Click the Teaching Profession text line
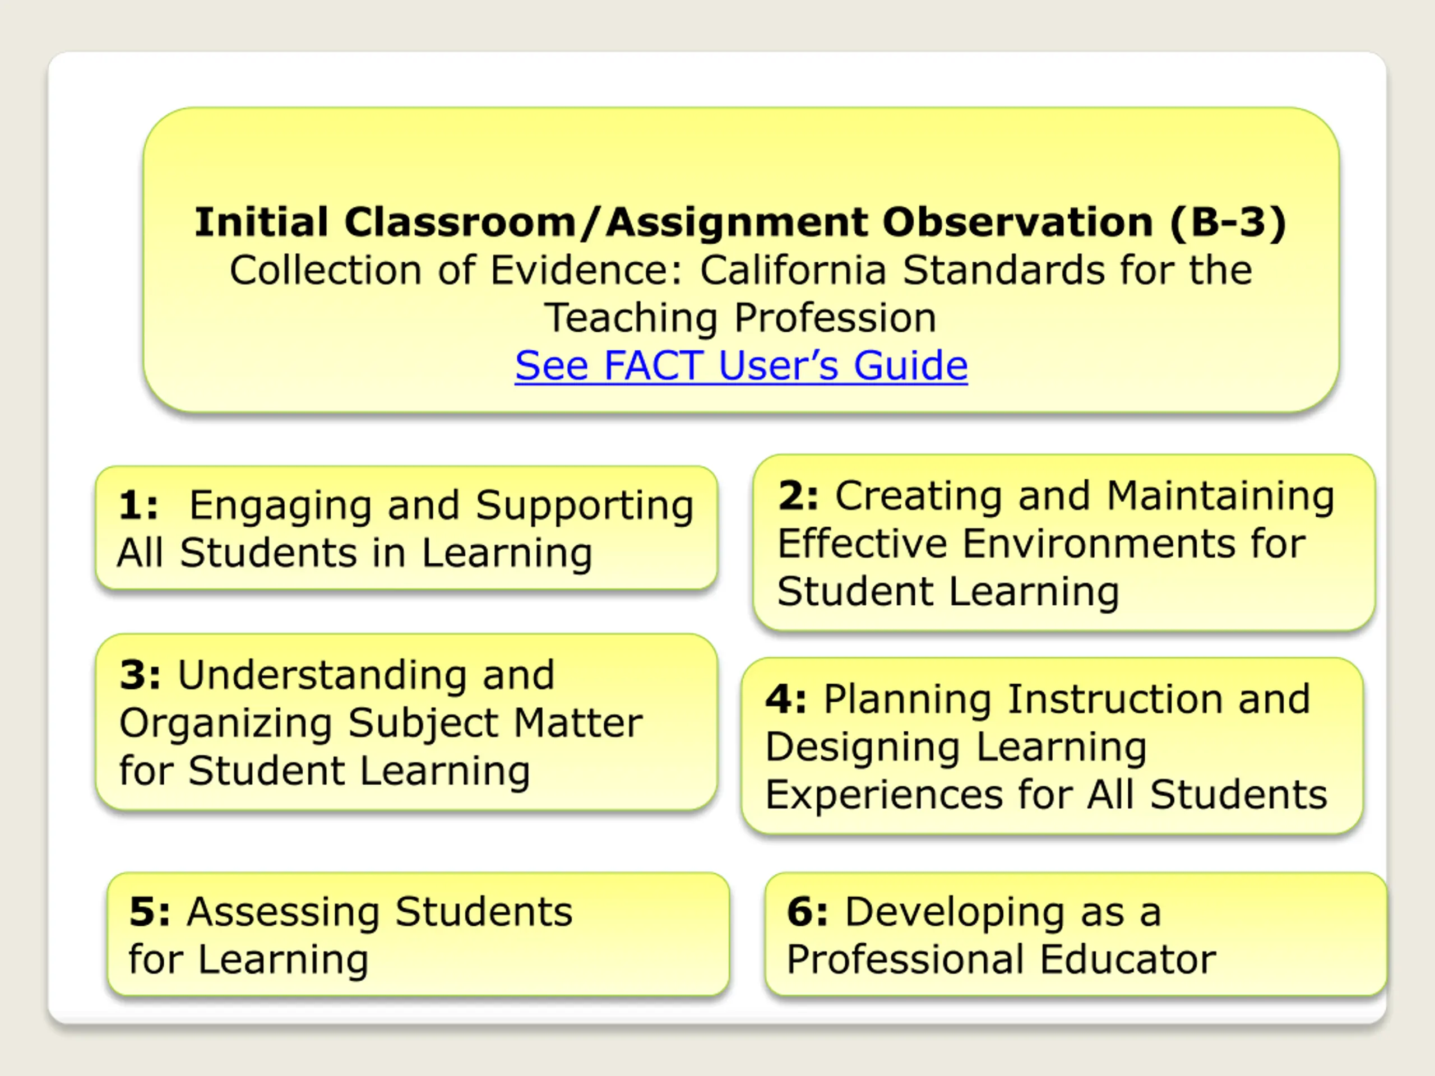The height and width of the screenshot is (1076, 1435). click(x=741, y=318)
